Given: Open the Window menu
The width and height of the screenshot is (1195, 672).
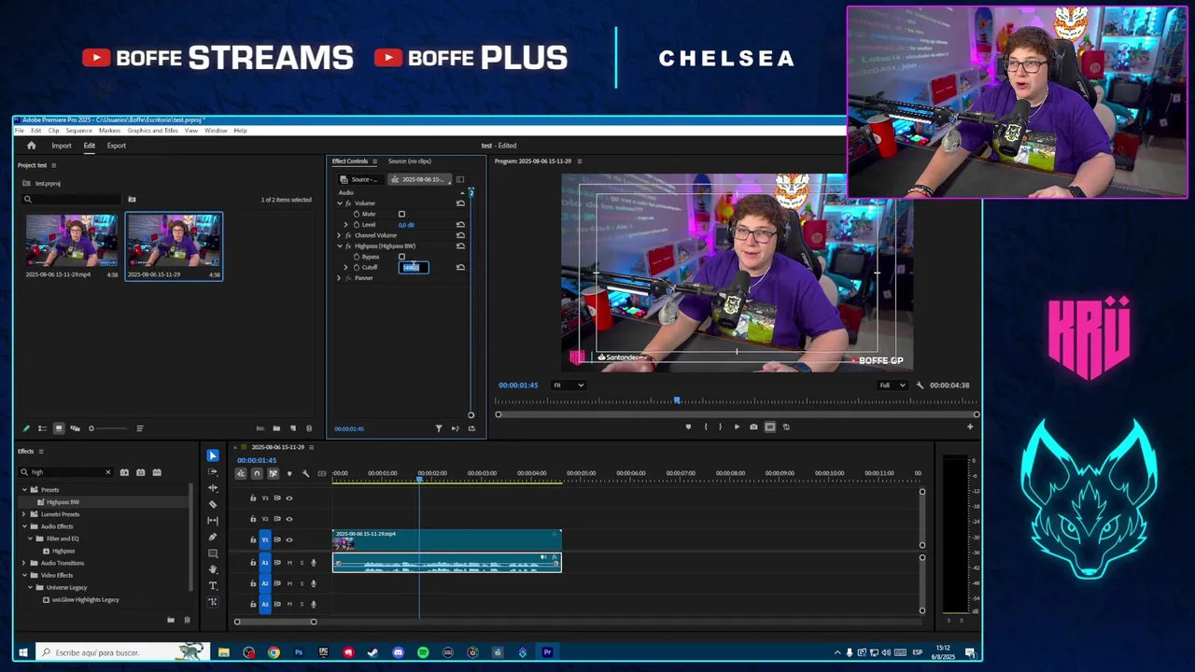Looking at the screenshot, I should point(216,131).
